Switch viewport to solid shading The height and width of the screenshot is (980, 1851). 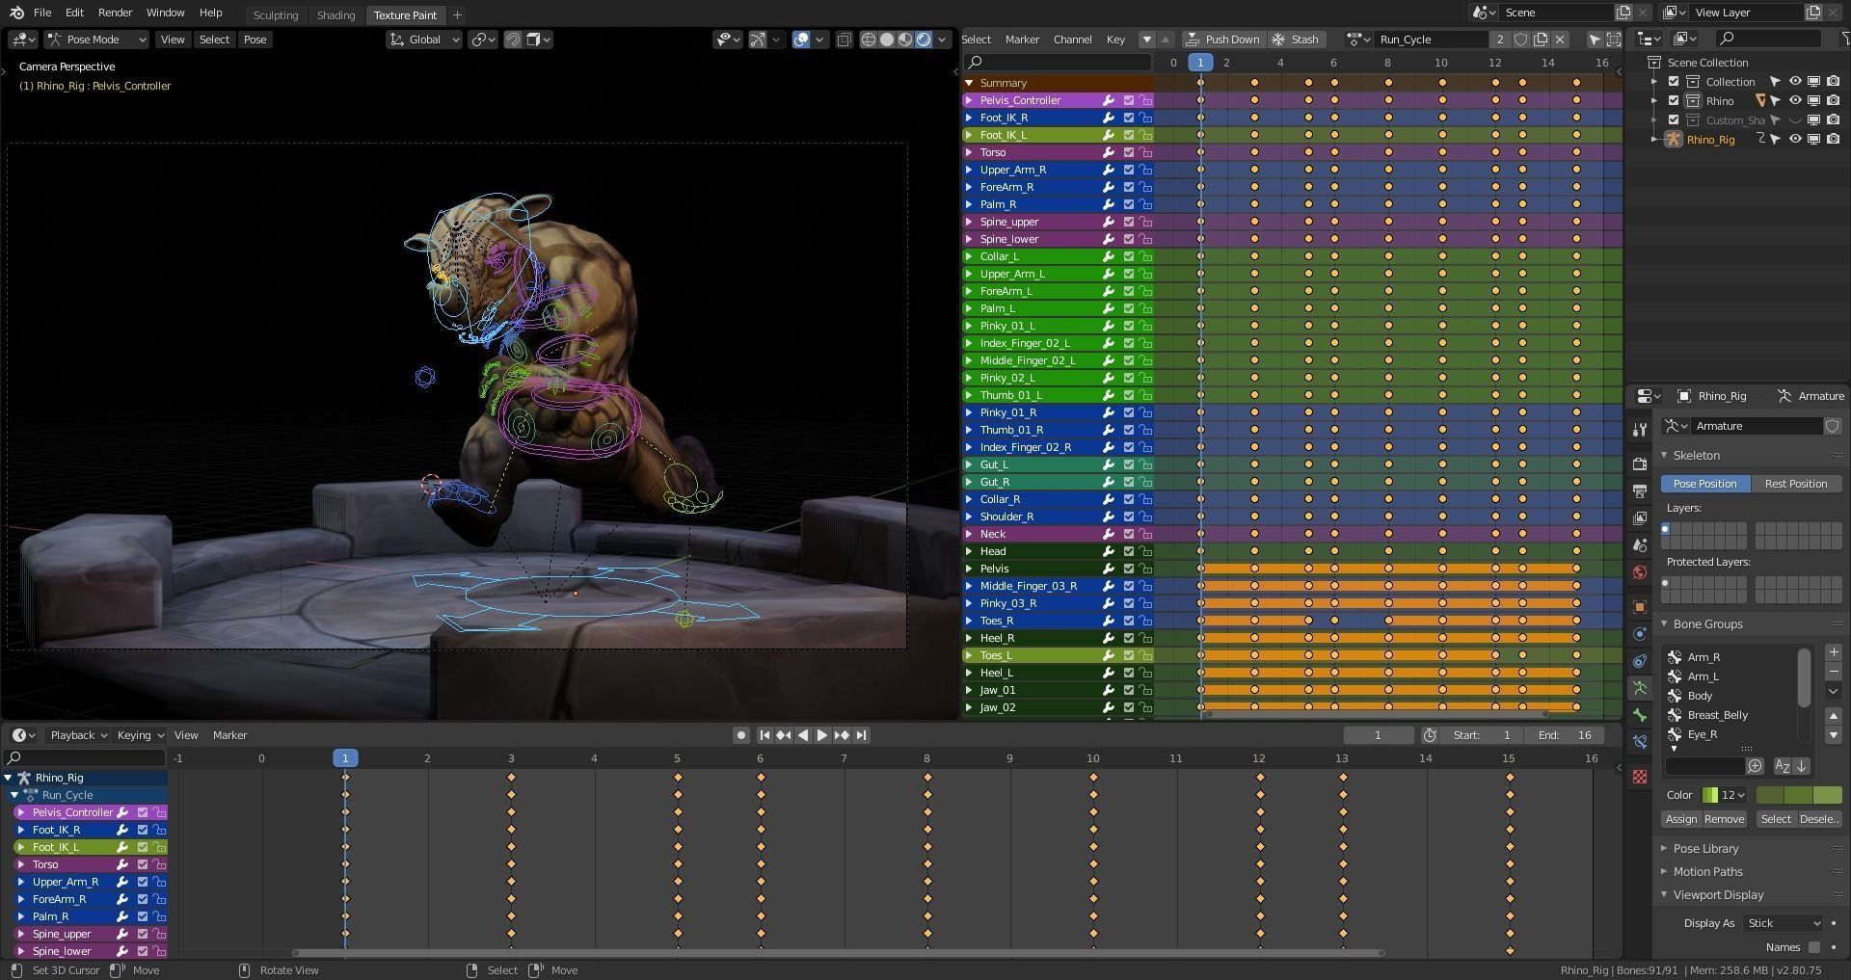[x=887, y=40]
